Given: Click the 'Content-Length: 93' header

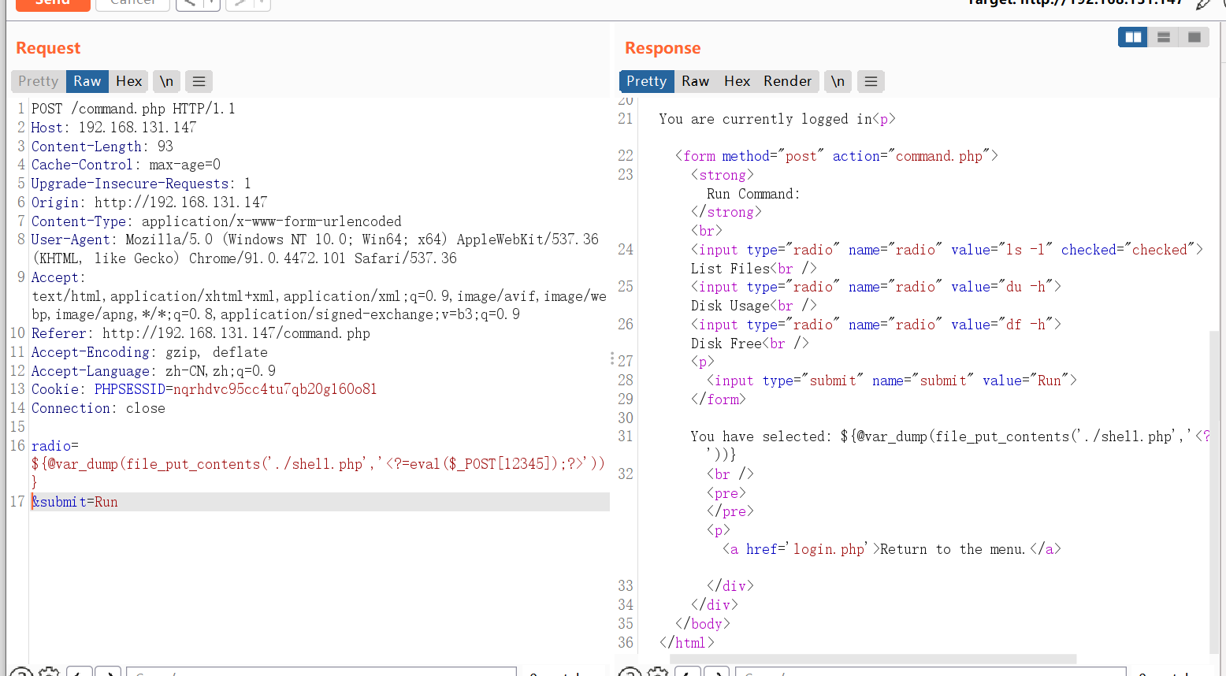Looking at the screenshot, I should click(102, 147).
